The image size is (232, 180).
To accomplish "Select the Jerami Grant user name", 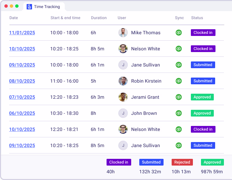I will pos(145,97).
